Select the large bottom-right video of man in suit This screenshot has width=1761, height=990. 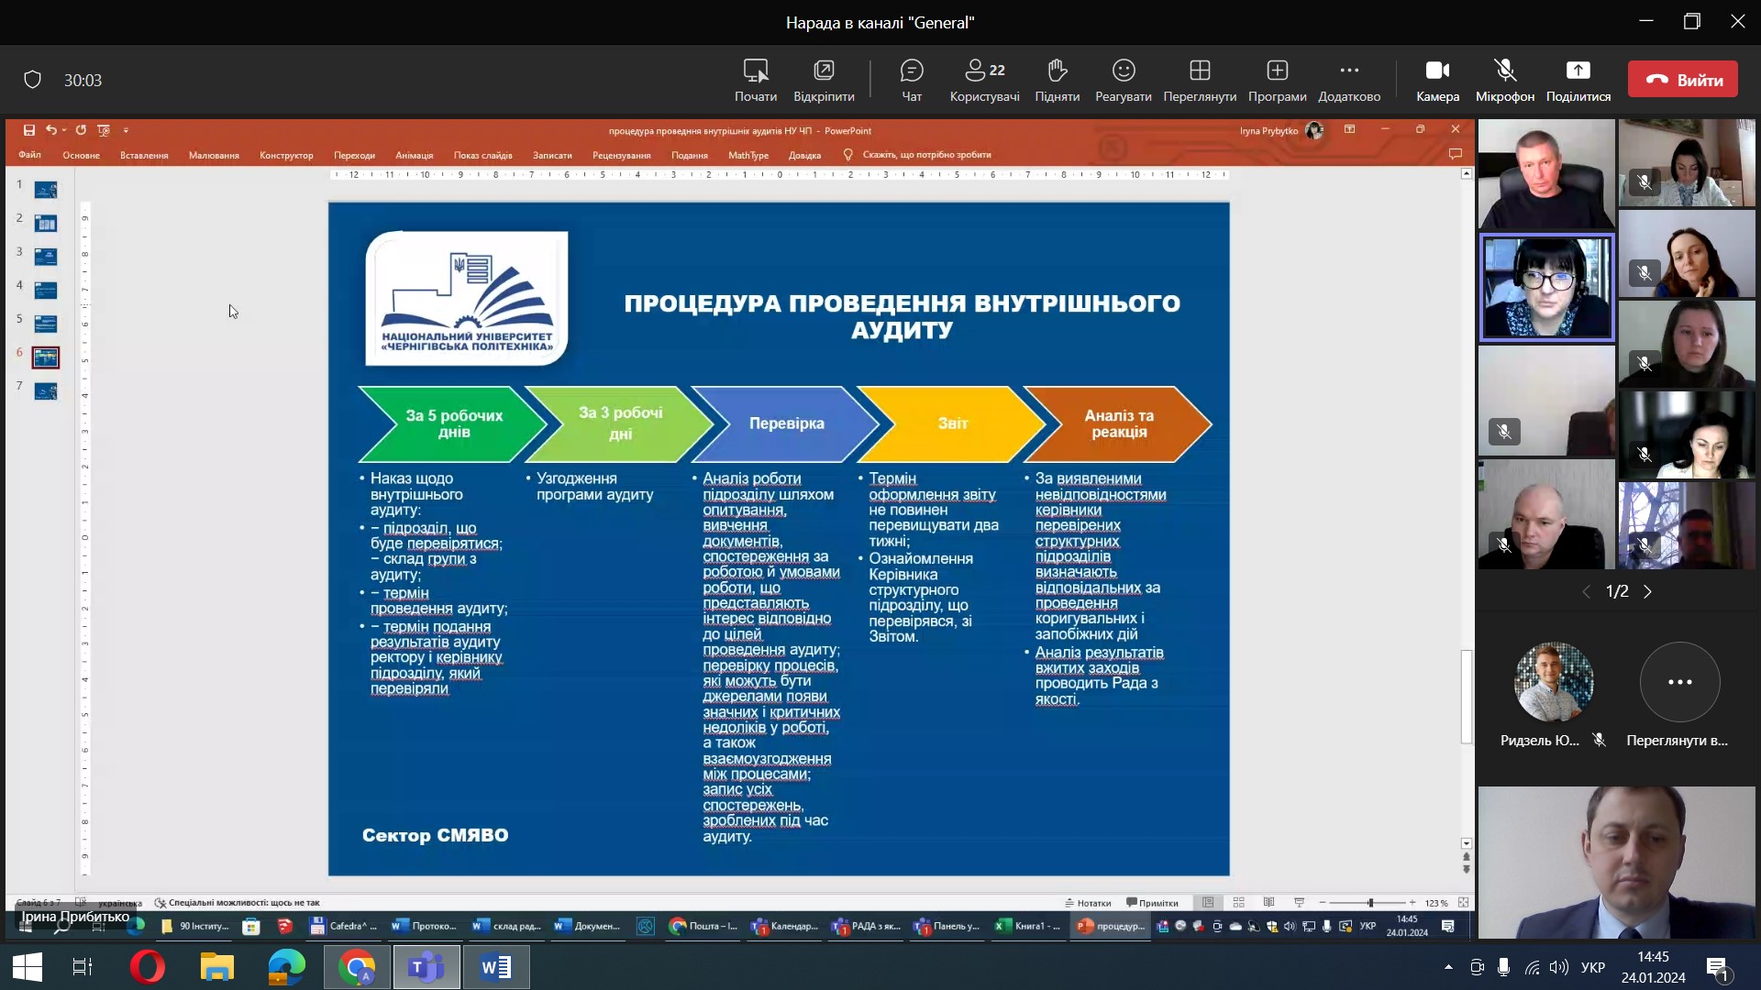click(x=1616, y=862)
